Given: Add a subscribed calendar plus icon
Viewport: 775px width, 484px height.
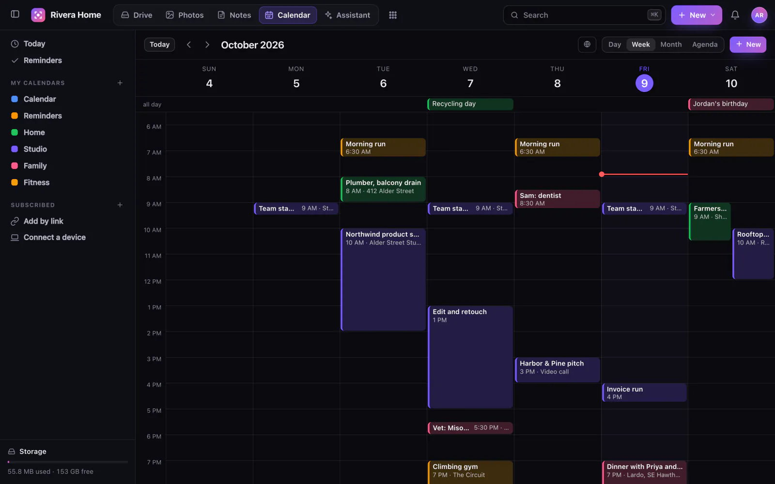Looking at the screenshot, I should pos(120,205).
